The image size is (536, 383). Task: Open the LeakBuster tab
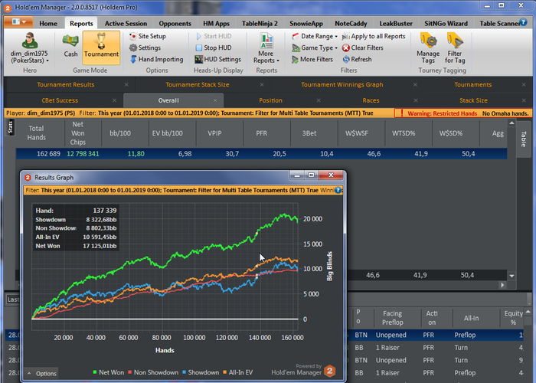point(396,24)
